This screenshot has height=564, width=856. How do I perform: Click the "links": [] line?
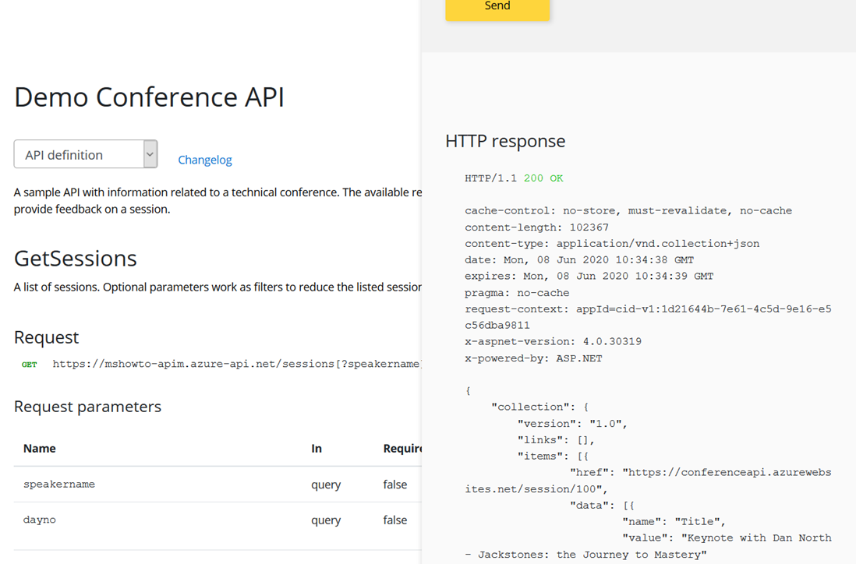point(557,440)
